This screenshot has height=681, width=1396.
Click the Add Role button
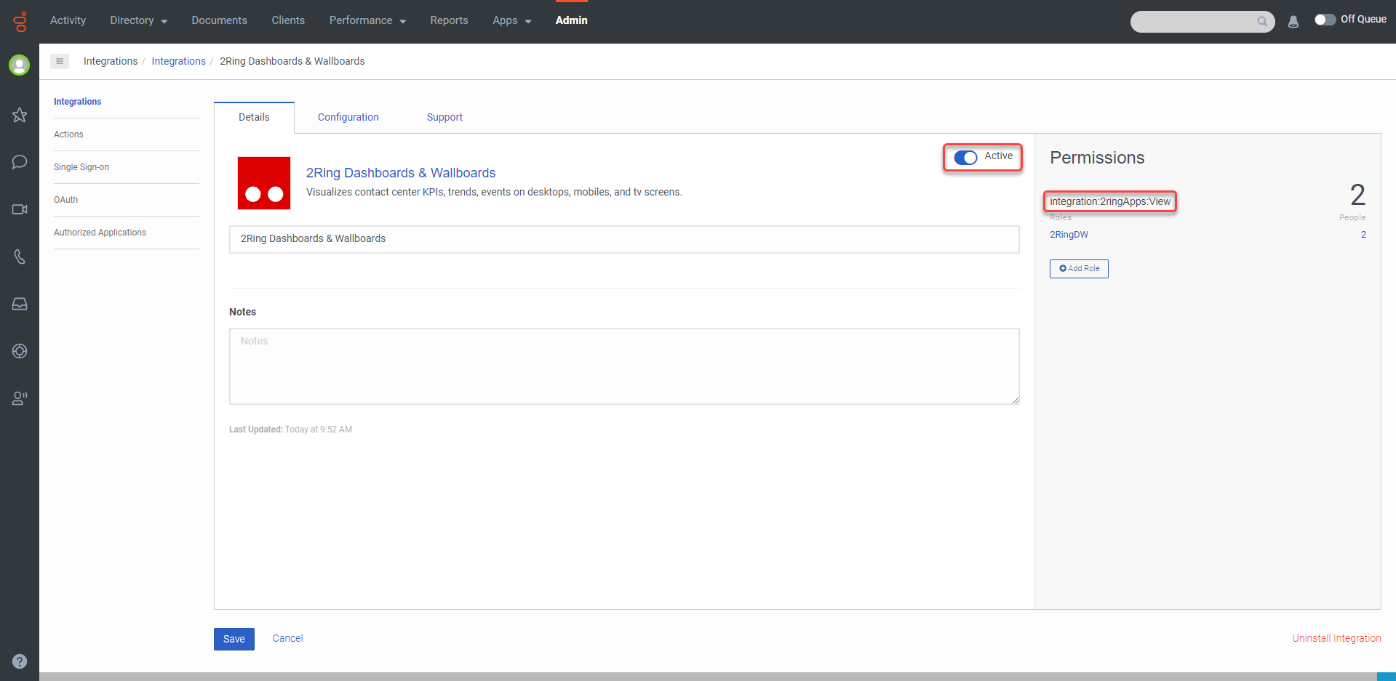1079,268
